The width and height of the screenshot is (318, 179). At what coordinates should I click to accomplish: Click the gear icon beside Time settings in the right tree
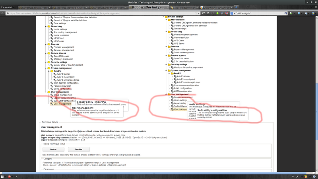tap(172, 29)
